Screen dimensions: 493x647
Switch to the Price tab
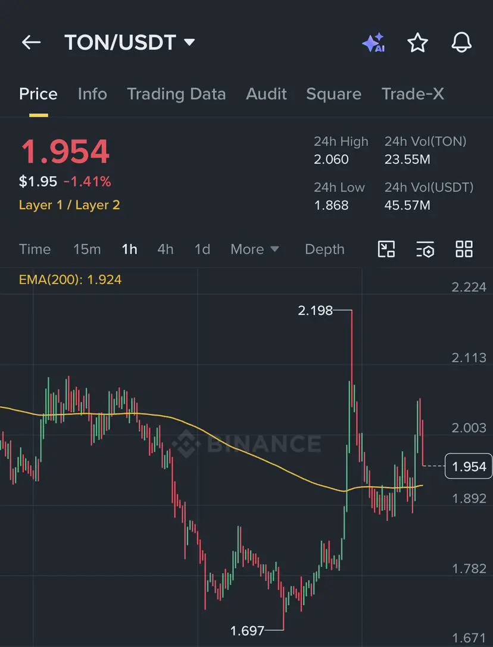point(38,94)
